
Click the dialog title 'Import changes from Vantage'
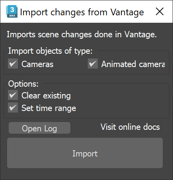[x=82, y=12]
